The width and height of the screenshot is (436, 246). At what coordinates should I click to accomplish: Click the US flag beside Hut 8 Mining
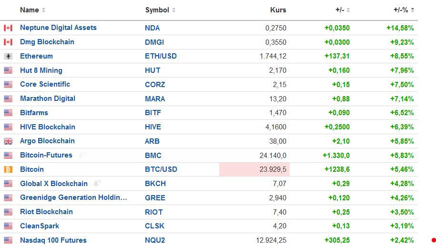pos(8,70)
